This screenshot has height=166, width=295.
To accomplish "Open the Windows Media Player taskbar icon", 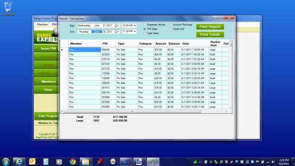I will pyautogui.click(x=59, y=161).
